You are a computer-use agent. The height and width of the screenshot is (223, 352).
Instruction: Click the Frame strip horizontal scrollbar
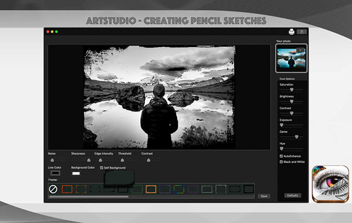point(89,197)
